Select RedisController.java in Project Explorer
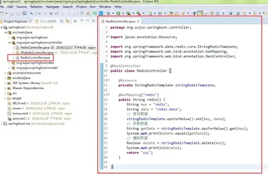268x174 pixels. 35,58
